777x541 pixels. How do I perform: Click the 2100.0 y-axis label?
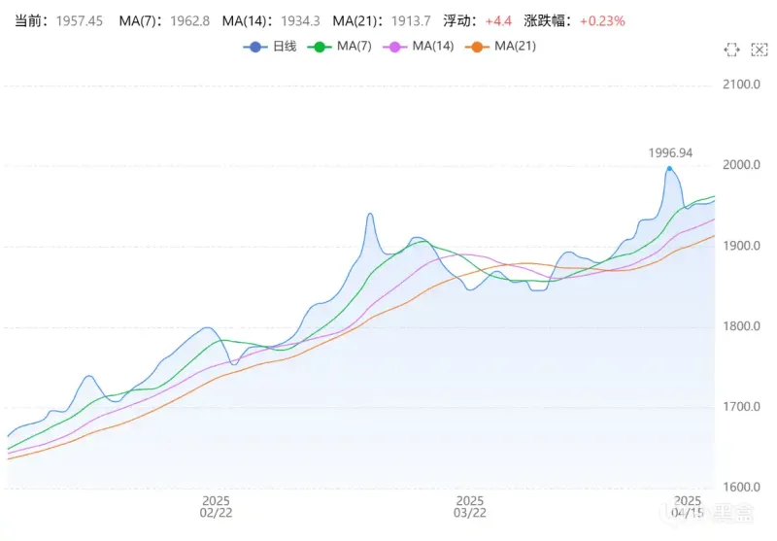point(741,85)
